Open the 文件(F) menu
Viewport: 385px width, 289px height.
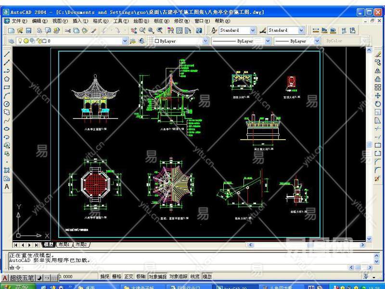19,21
